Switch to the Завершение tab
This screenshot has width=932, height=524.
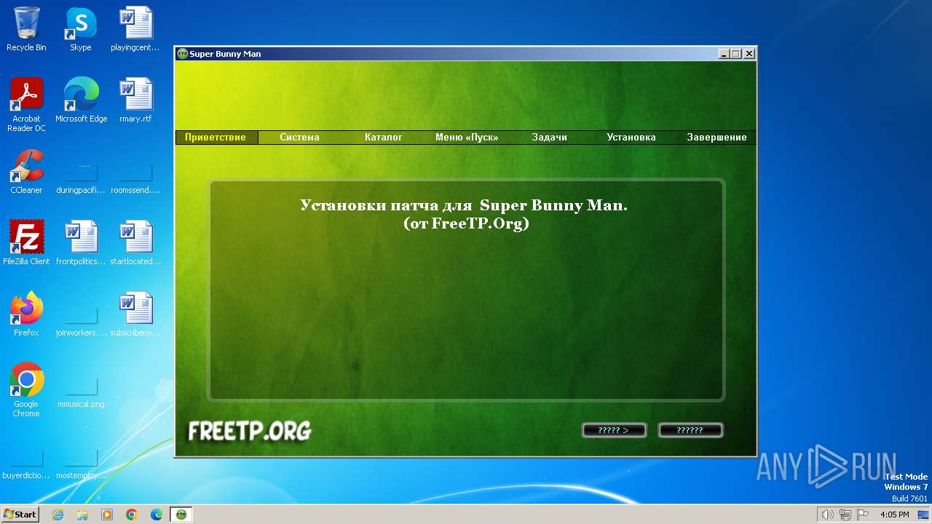pyautogui.click(x=716, y=137)
